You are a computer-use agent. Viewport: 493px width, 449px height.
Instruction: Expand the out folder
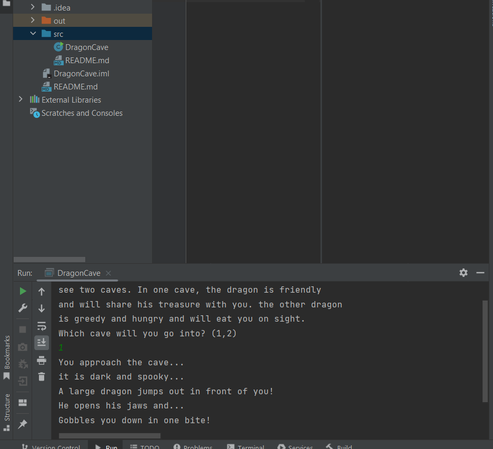[33, 20]
